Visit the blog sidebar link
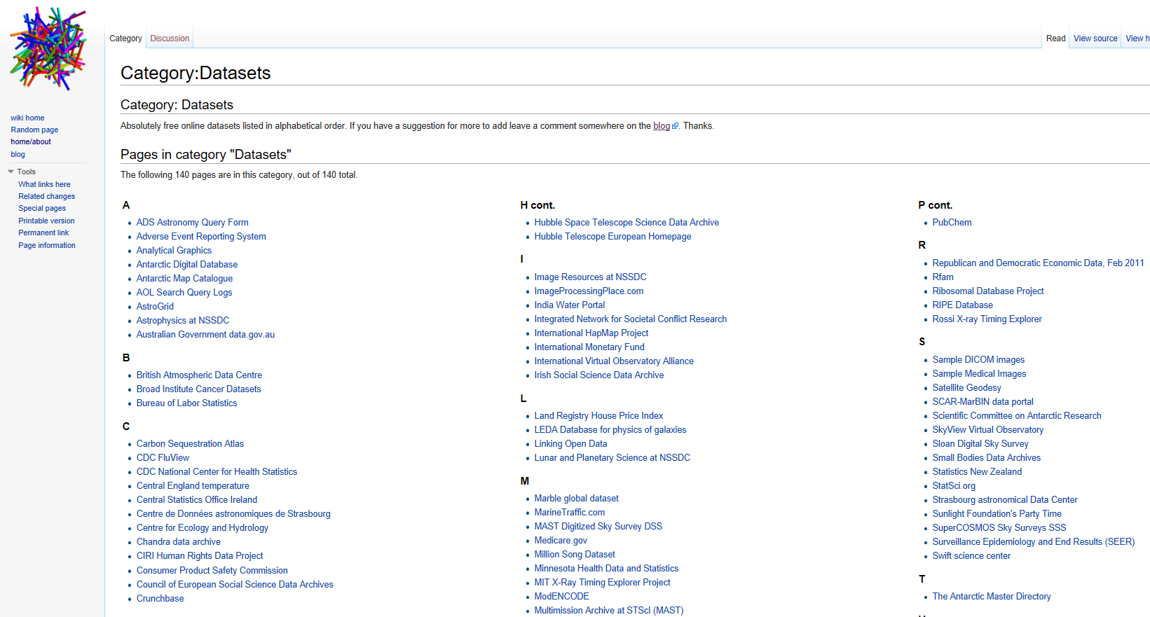1150x617 pixels. (18, 154)
